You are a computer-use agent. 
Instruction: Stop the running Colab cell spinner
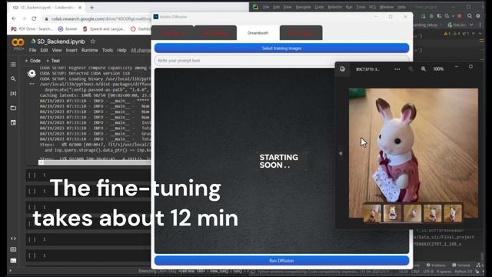(x=32, y=74)
